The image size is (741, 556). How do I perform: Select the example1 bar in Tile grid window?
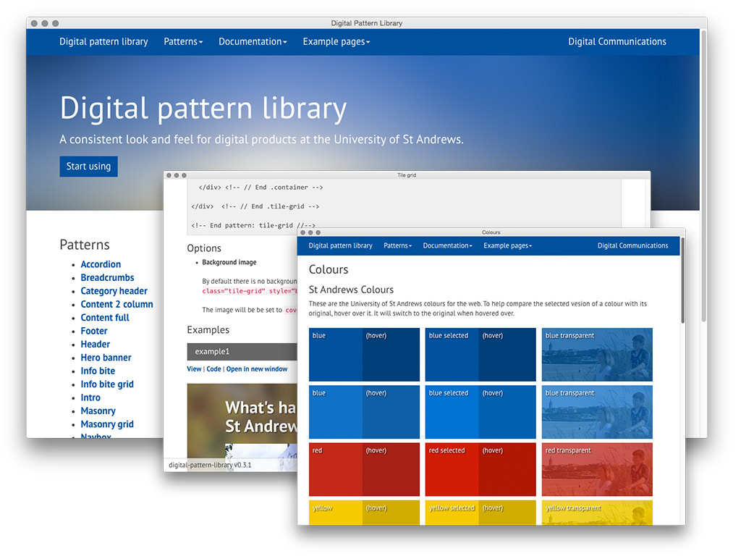(242, 352)
